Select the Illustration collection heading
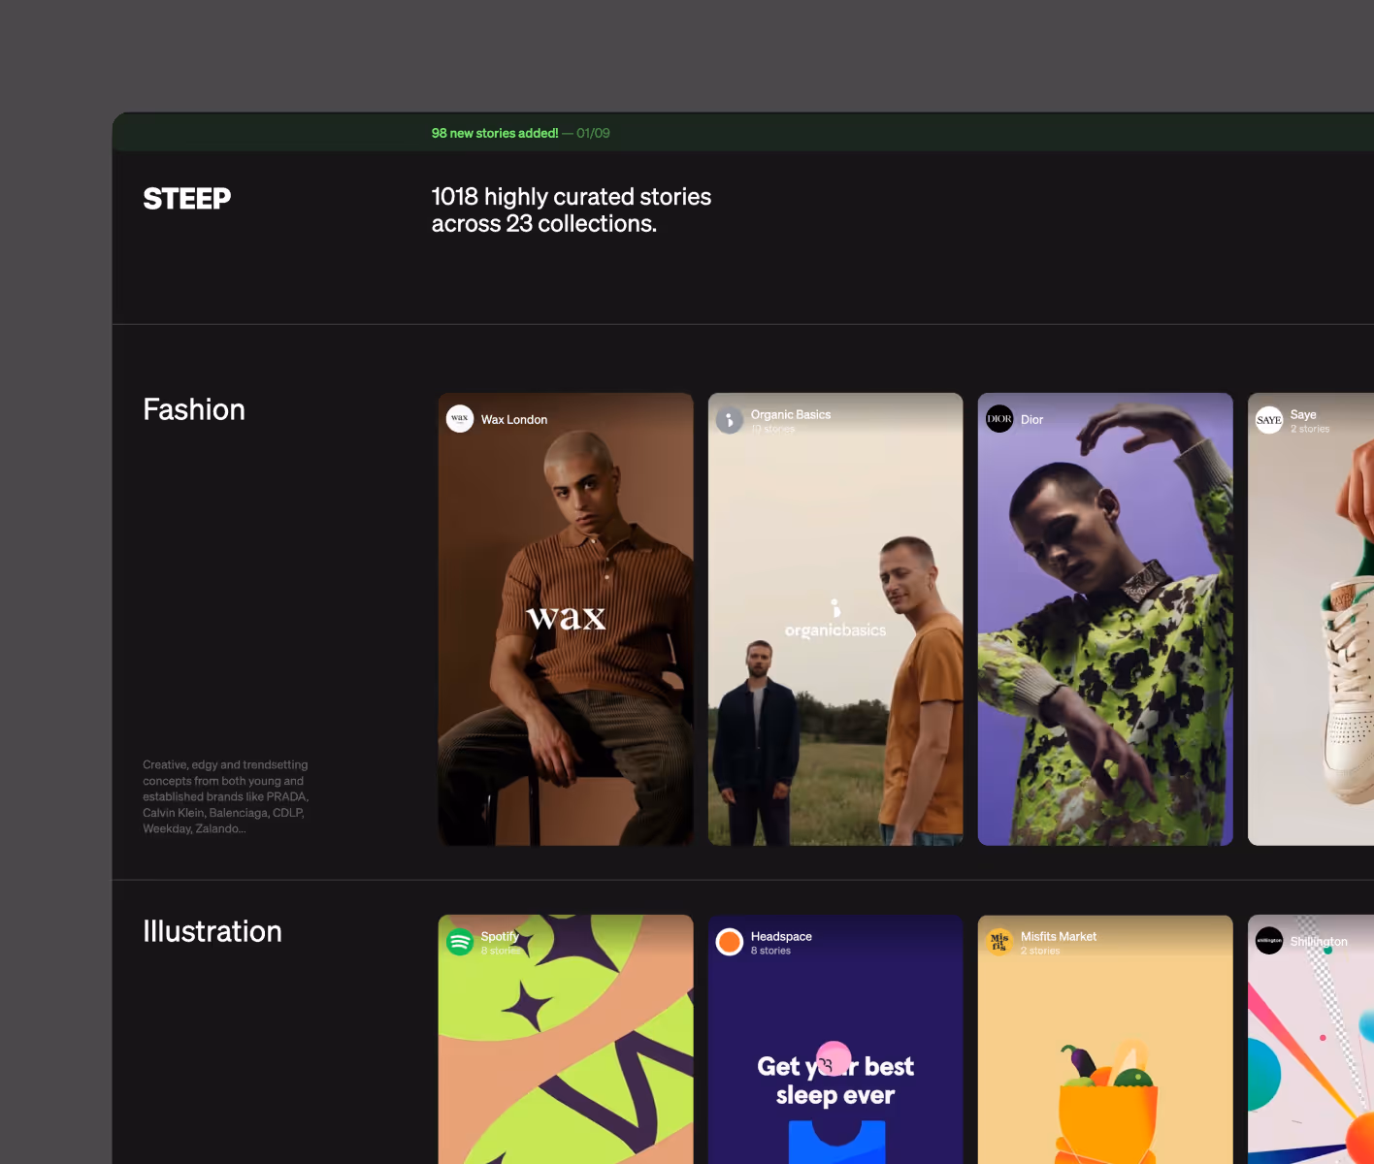 [x=213, y=931]
